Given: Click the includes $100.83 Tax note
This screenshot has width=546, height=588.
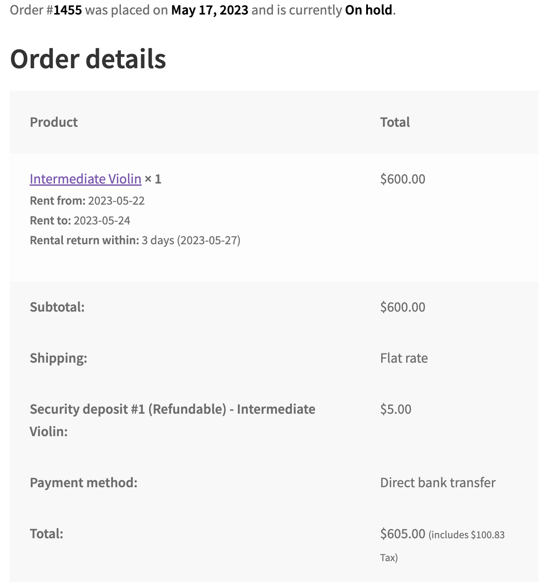Looking at the screenshot, I should [466, 536].
